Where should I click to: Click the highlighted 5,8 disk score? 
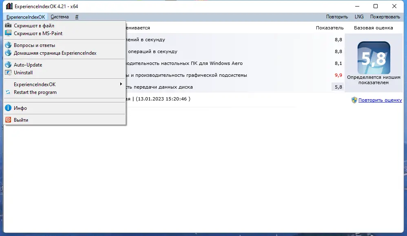pyautogui.click(x=338, y=87)
